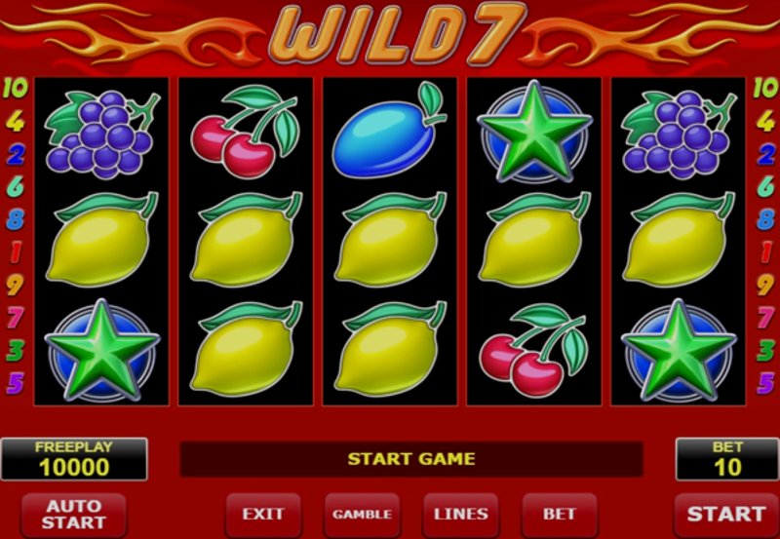The width and height of the screenshot is (780, 539).
Task: Click the grapes in the fifth reel
Action: pyautogui.click(x=679, y=134)
